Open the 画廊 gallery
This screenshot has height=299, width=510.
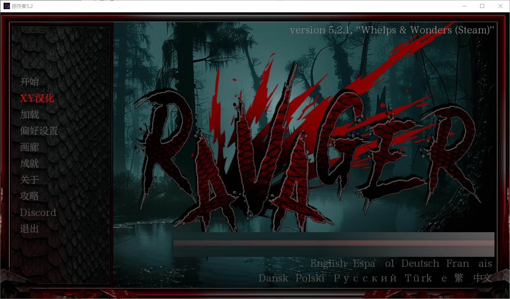point(29,147)
